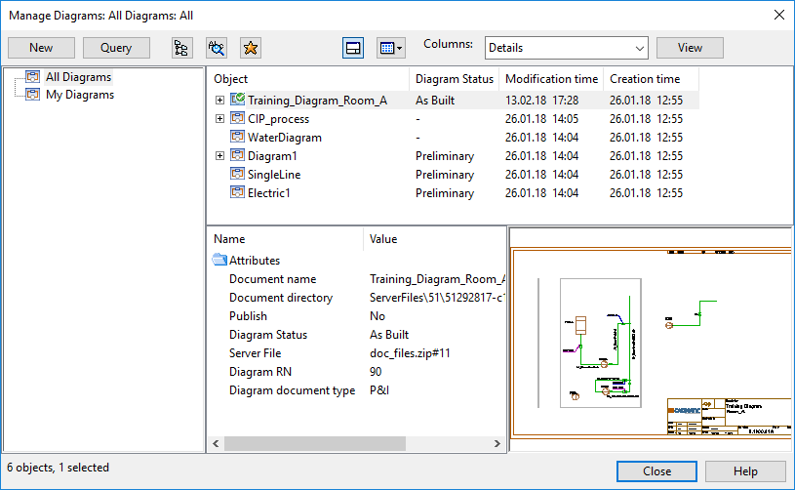Click the star favorites toolbar icon
Screen dimensions: 795x490
pyautogui.click(x=251, y=48)
